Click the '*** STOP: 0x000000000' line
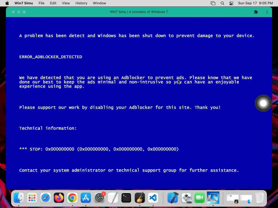278x208 pixels. pyautogui.click(x=99, y=149)
